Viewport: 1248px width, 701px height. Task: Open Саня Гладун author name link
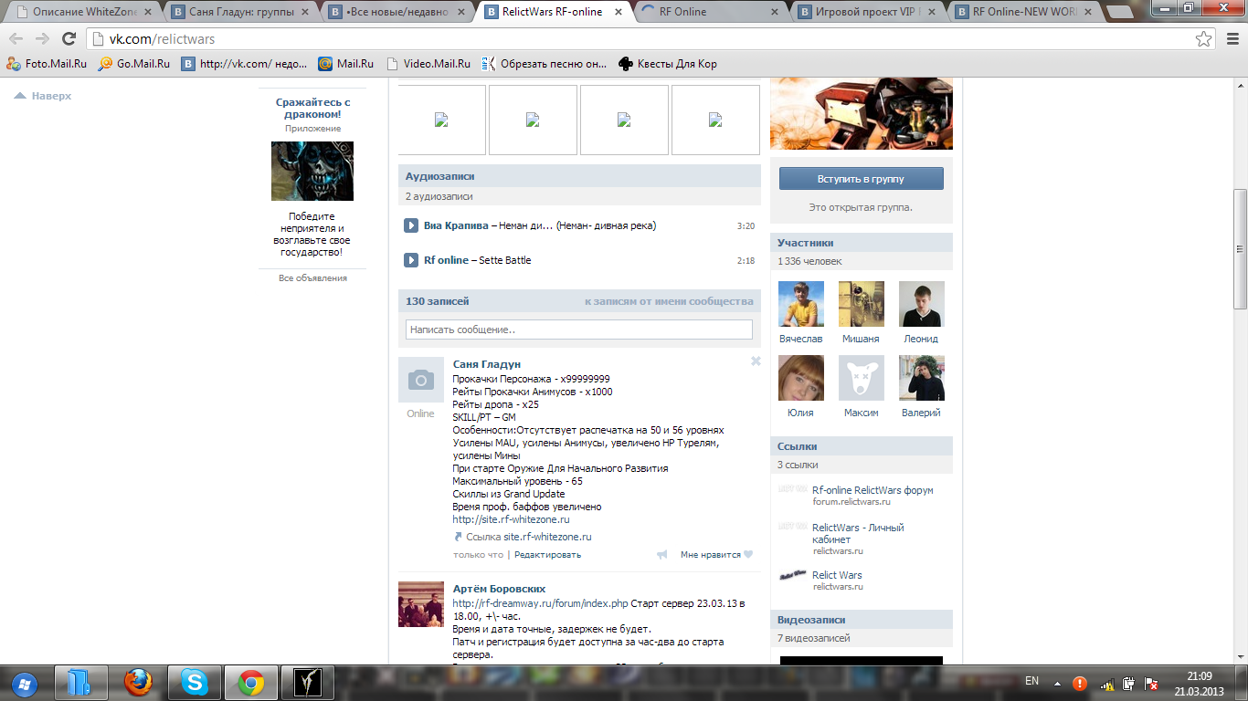point(487,364)
